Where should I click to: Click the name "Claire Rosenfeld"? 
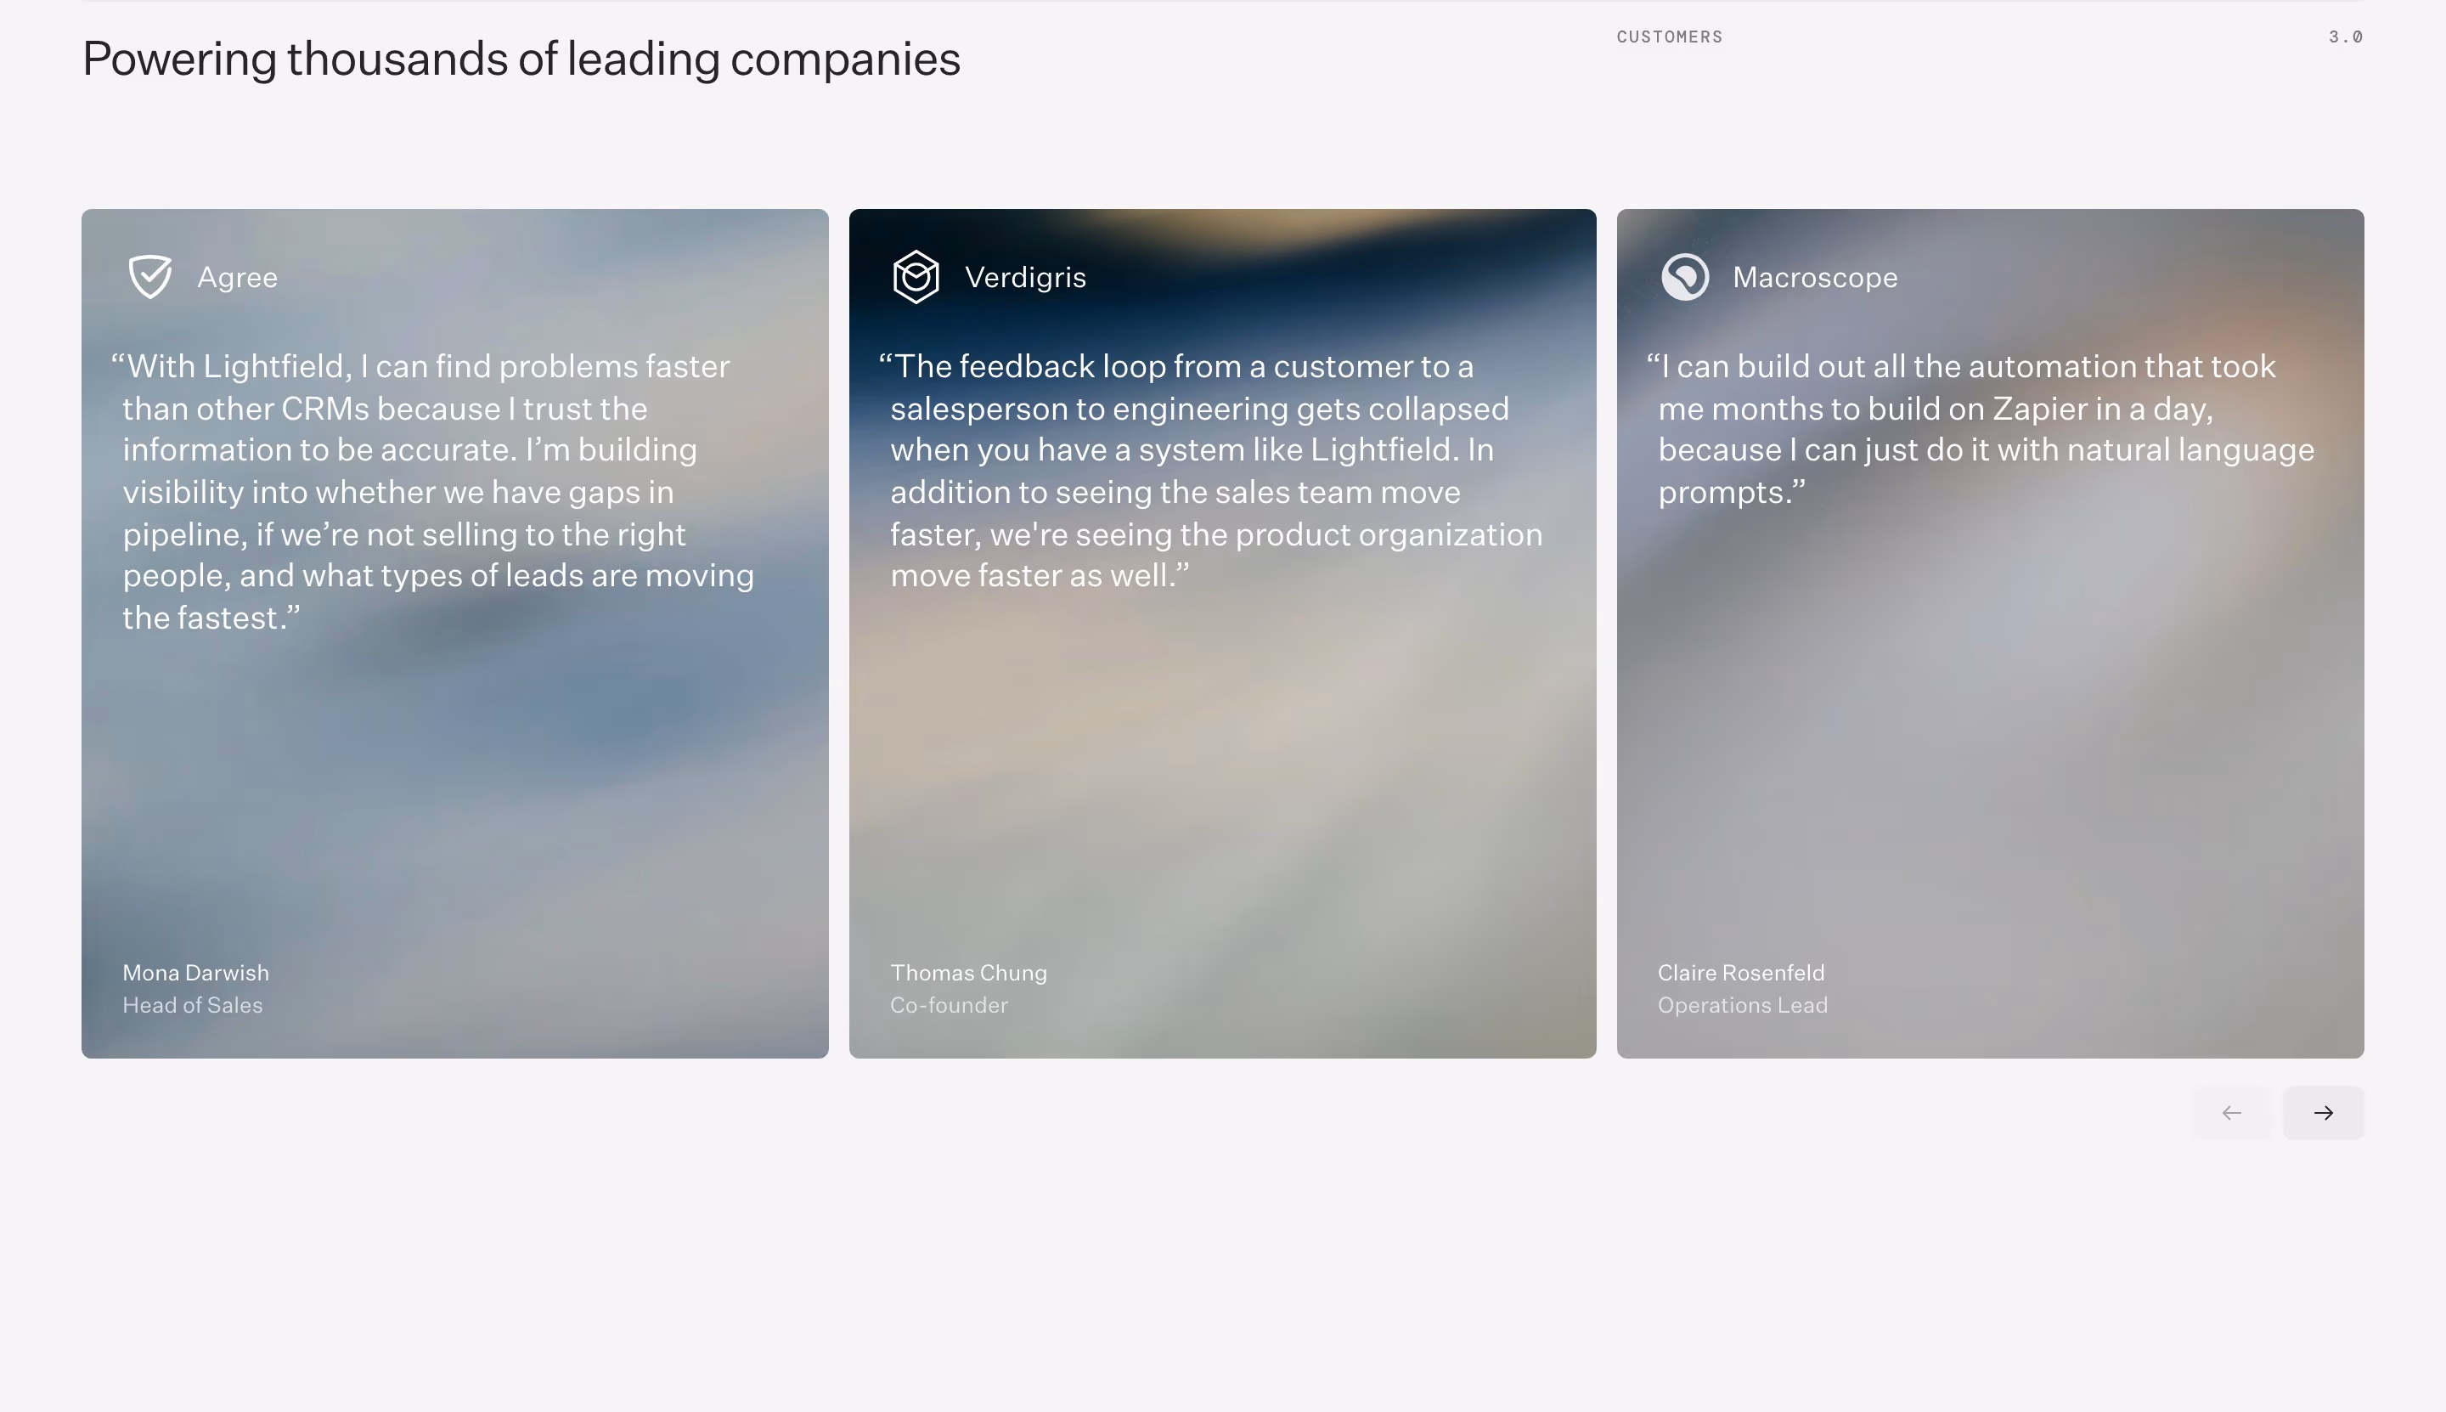click(x=1741, y=973)
